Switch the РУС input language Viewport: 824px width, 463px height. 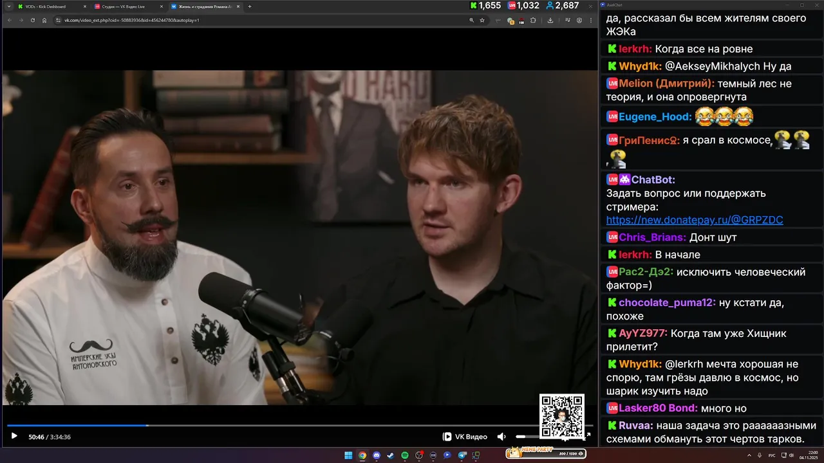(772, 455)
